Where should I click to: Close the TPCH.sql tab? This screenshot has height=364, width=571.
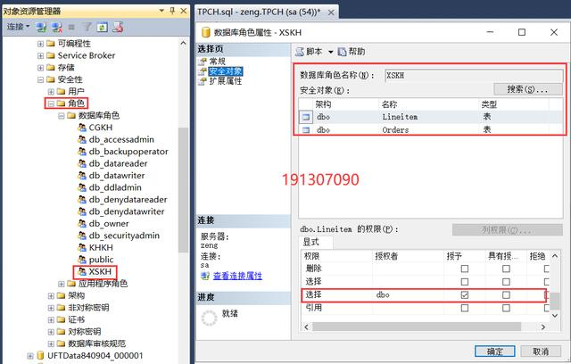(x=331, y=12)
